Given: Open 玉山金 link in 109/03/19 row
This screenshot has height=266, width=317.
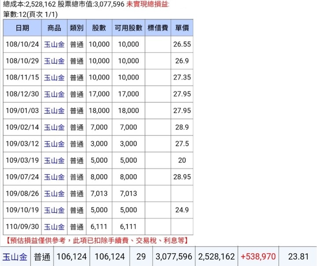Looking at the screenshot, I should click(x=54, y=160).
